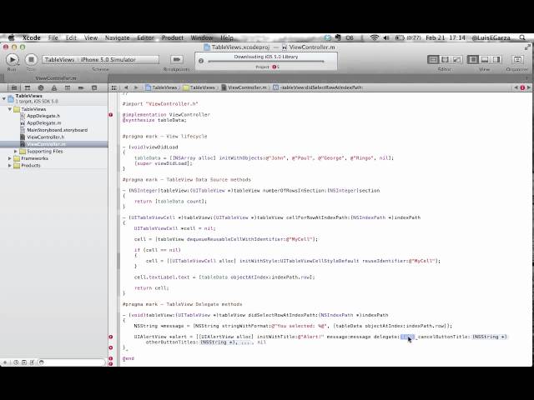The height and width of the screenshot is (400, 534).
Task: Show the Log navigator
Action: click(94, 87)
